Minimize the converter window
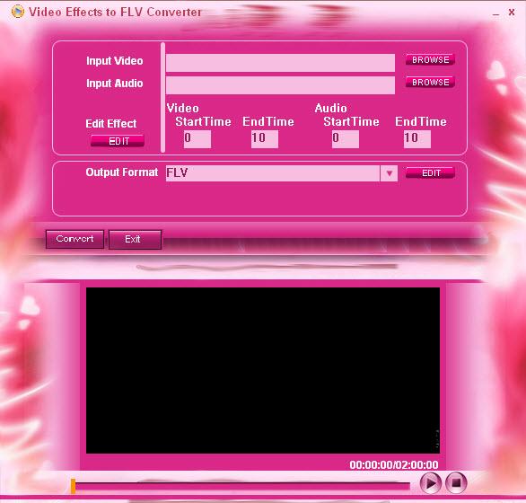Image resolution: width=526 pixels, height=503 pixels. click(x=495, y=13)
